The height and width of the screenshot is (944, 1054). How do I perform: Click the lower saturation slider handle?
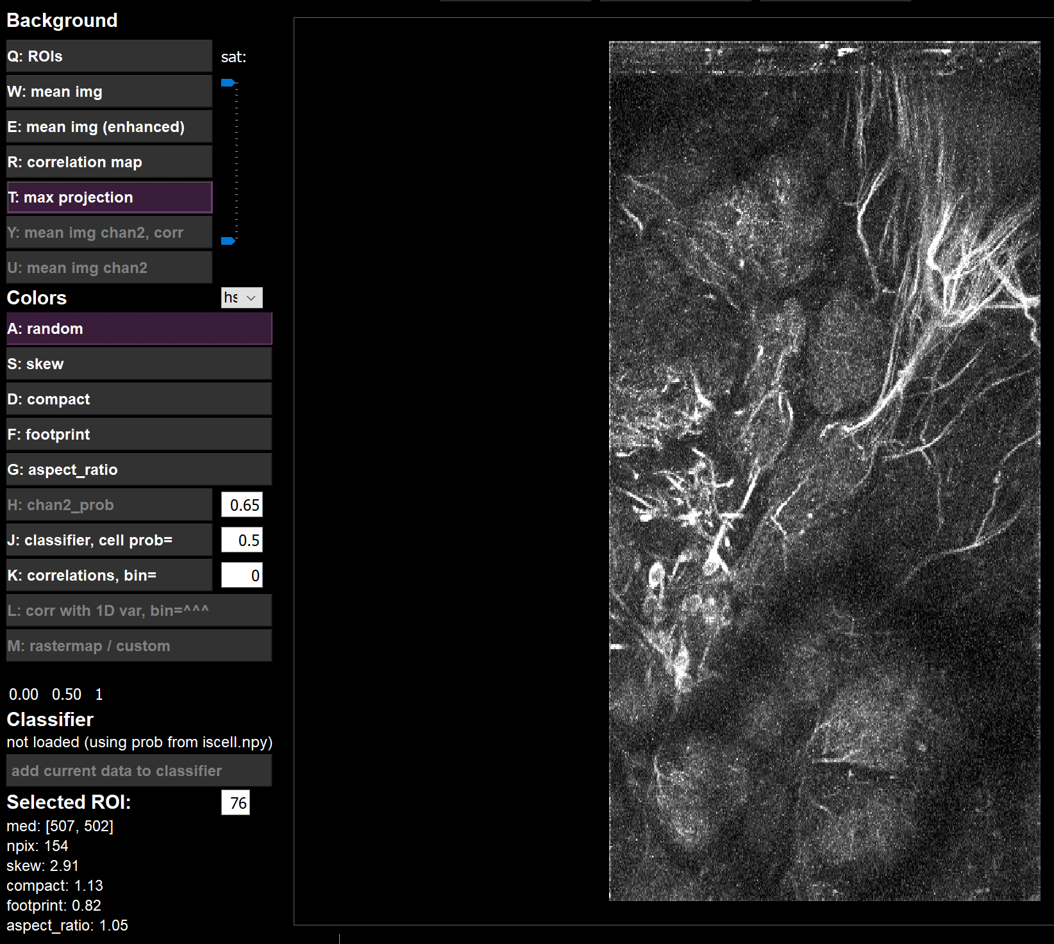228,241
